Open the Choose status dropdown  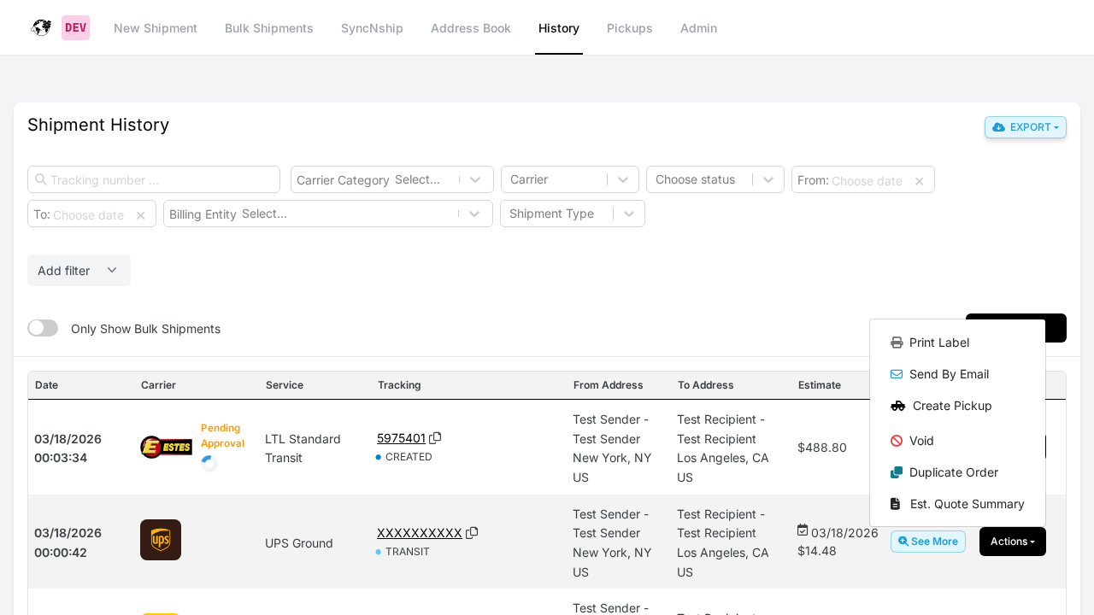(715, 179)
